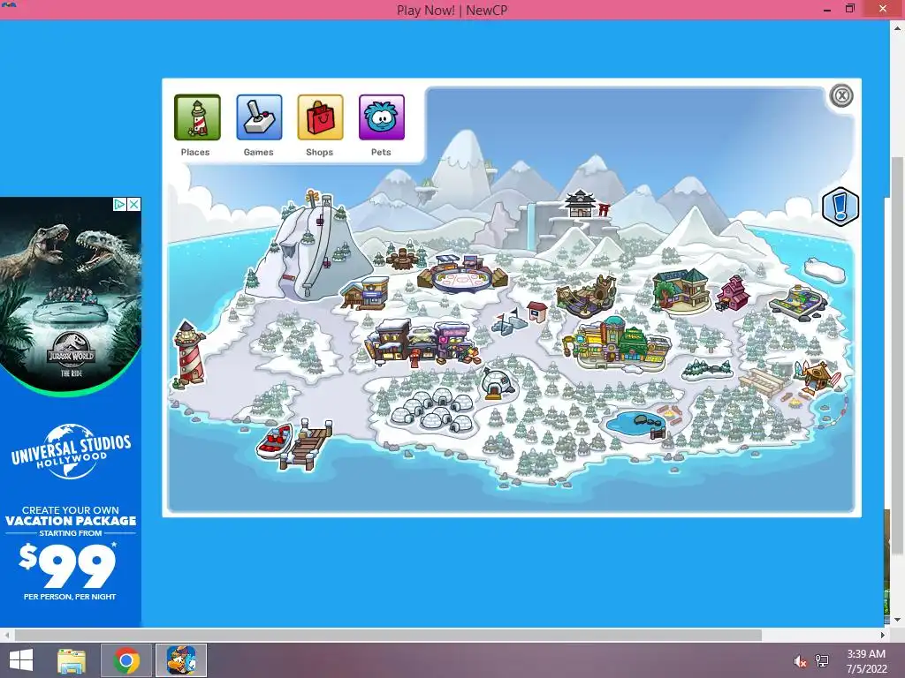Screen dimensions: 905x678
Task: Click the horizontal scrollbar right arrow
Action: pyautogui.click(x=882, y=636)
